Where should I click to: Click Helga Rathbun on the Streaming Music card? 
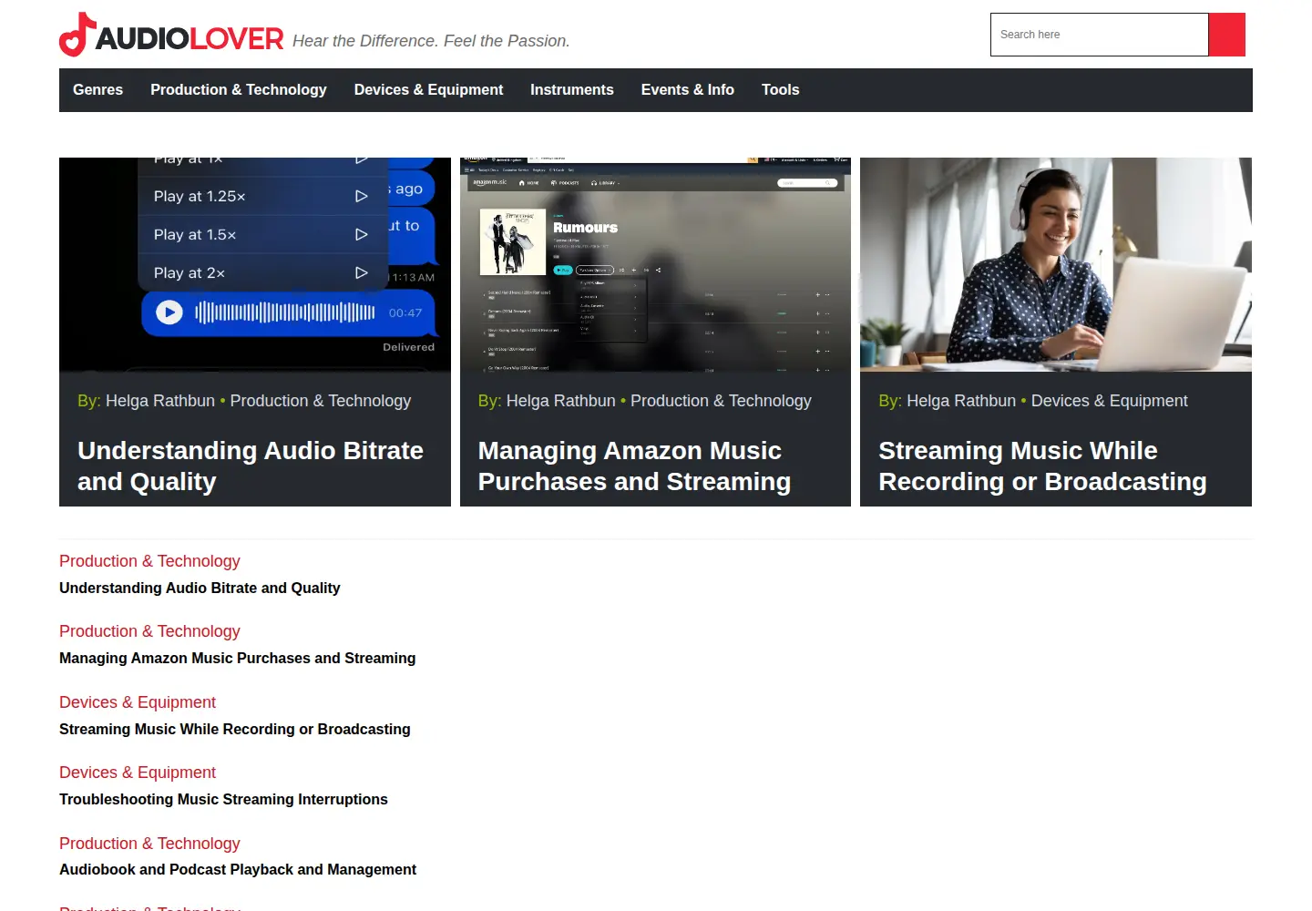point(961,401)
